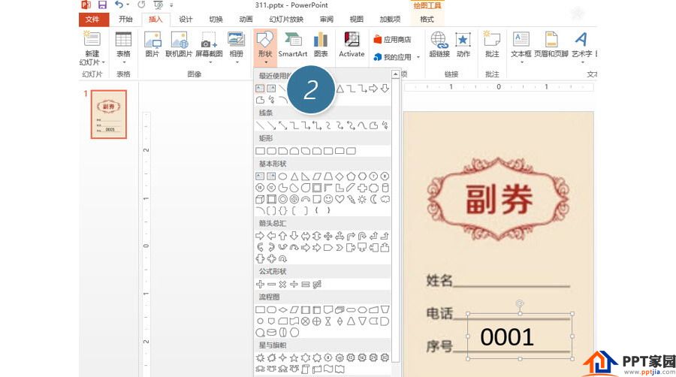676x377 pixels.
Task: Insert a picture using the 图片 icon
Action: coord(152,44)
